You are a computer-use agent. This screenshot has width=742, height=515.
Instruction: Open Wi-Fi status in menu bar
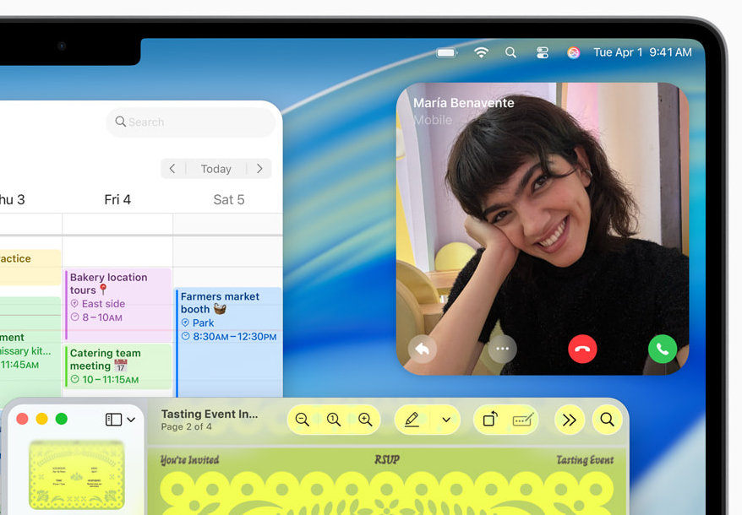(x=482, y=52)
